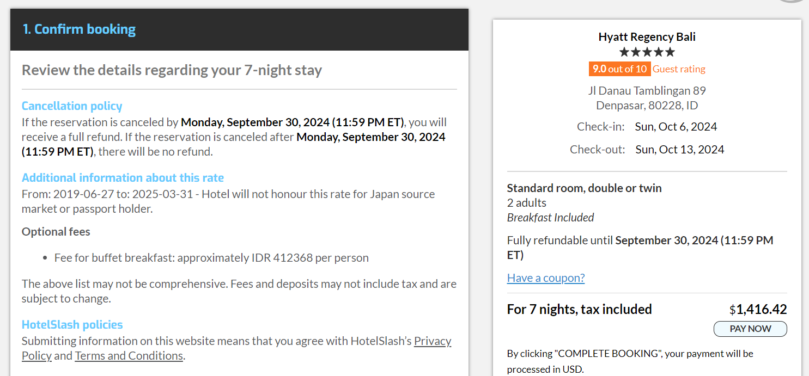The image size is (809, 376).
Task: Click the Breakfast Included text
Action: [550, 217]
